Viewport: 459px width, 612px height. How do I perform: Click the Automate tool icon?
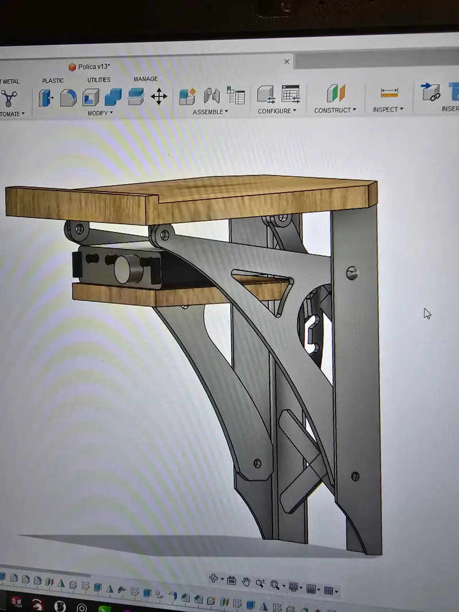(9, 98)
